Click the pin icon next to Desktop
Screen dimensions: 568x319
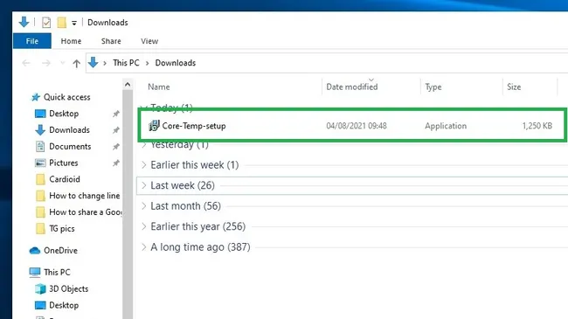(116, 114)
